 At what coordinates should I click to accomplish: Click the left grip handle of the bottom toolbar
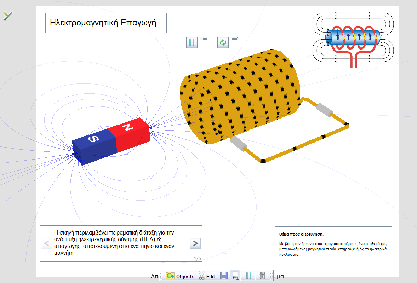coord(161,276)
